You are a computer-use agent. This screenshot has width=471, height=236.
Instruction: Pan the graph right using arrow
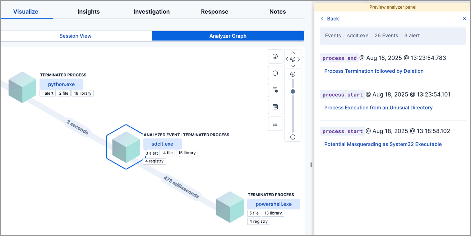point(299,59)
